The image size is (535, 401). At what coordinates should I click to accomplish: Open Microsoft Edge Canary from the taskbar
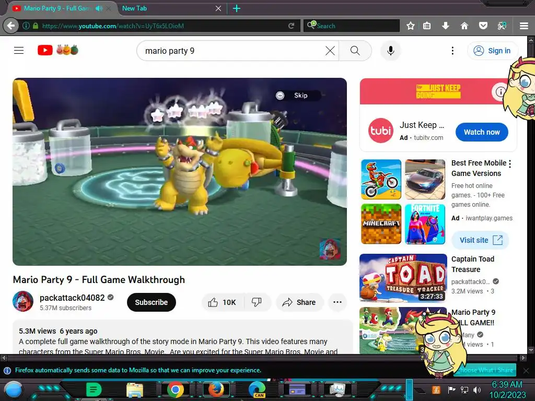click(x=257, y=390)
